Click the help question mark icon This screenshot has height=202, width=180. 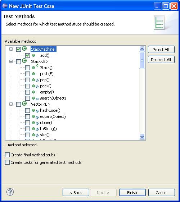click(10, 192)
